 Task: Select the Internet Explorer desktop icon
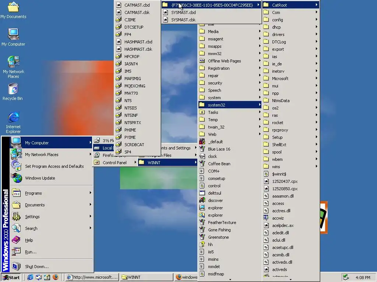pos(13,122)
